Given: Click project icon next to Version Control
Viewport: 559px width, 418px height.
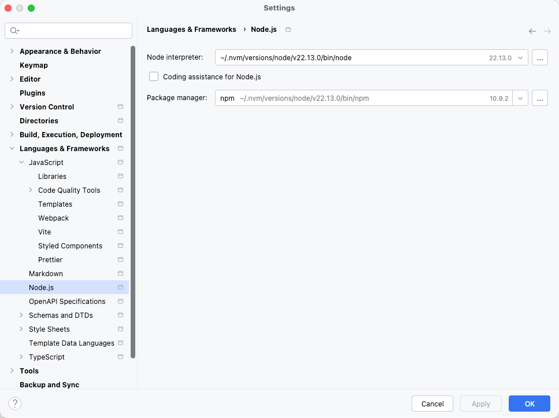Looking at the screenshot, I should [x=120, y=107].
